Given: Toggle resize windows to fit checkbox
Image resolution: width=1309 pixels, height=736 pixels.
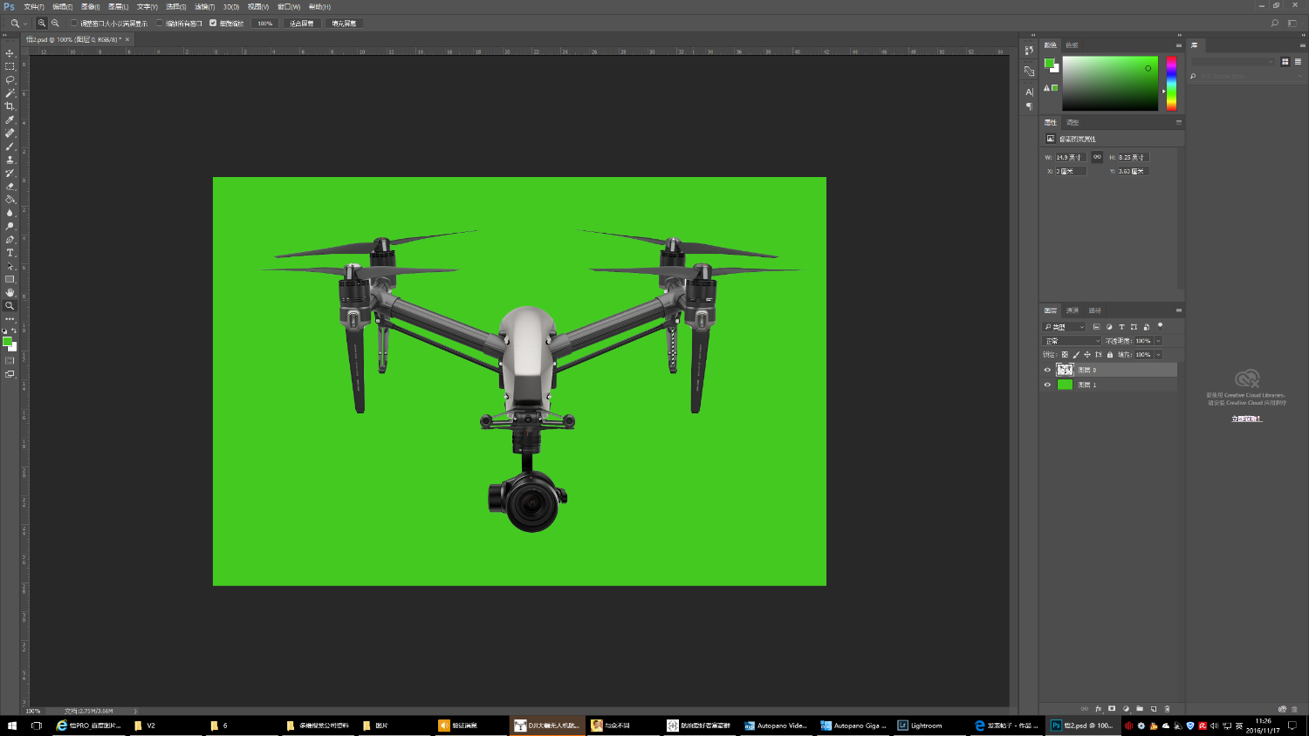Looking at the screenshot, I should [74, 24].
